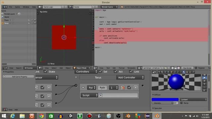Toggle word wrap in the text editor
Screen dimensions: 212x119
(176, 68)
